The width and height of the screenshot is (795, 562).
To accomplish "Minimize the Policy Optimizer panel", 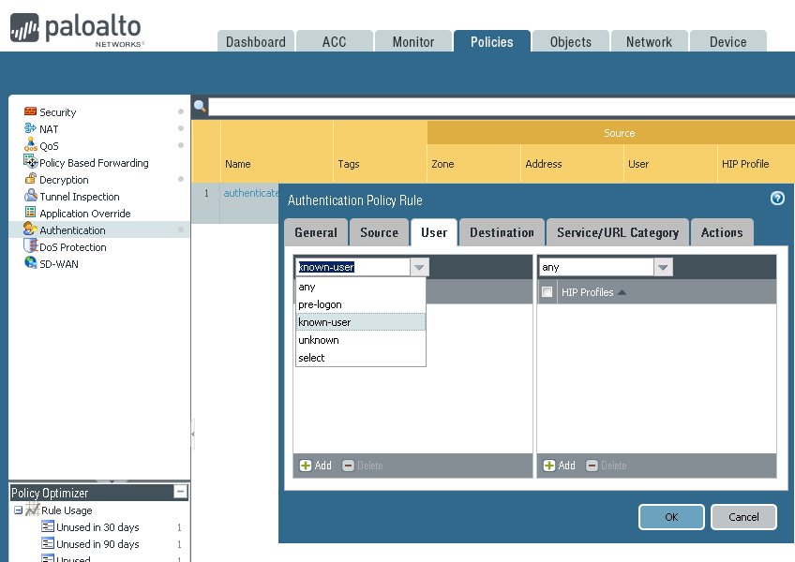I will pyautogui.click(x=180, y=492).
